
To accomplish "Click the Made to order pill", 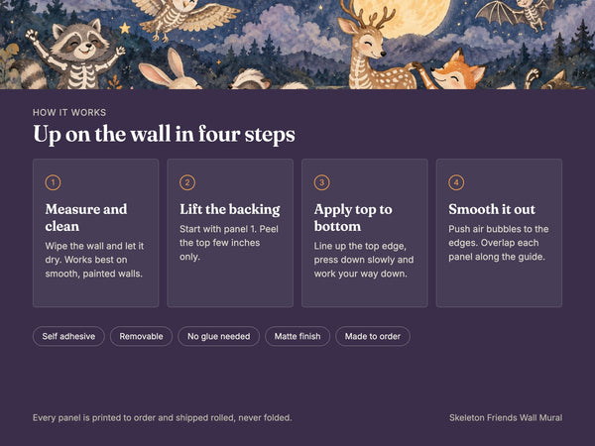I will tap(373, 336).
